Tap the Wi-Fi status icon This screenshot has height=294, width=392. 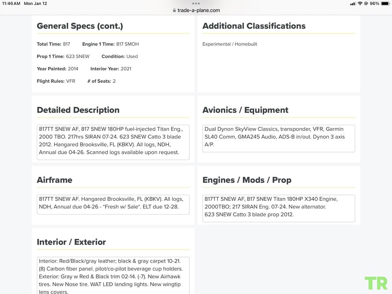click(x=360, y=4)
